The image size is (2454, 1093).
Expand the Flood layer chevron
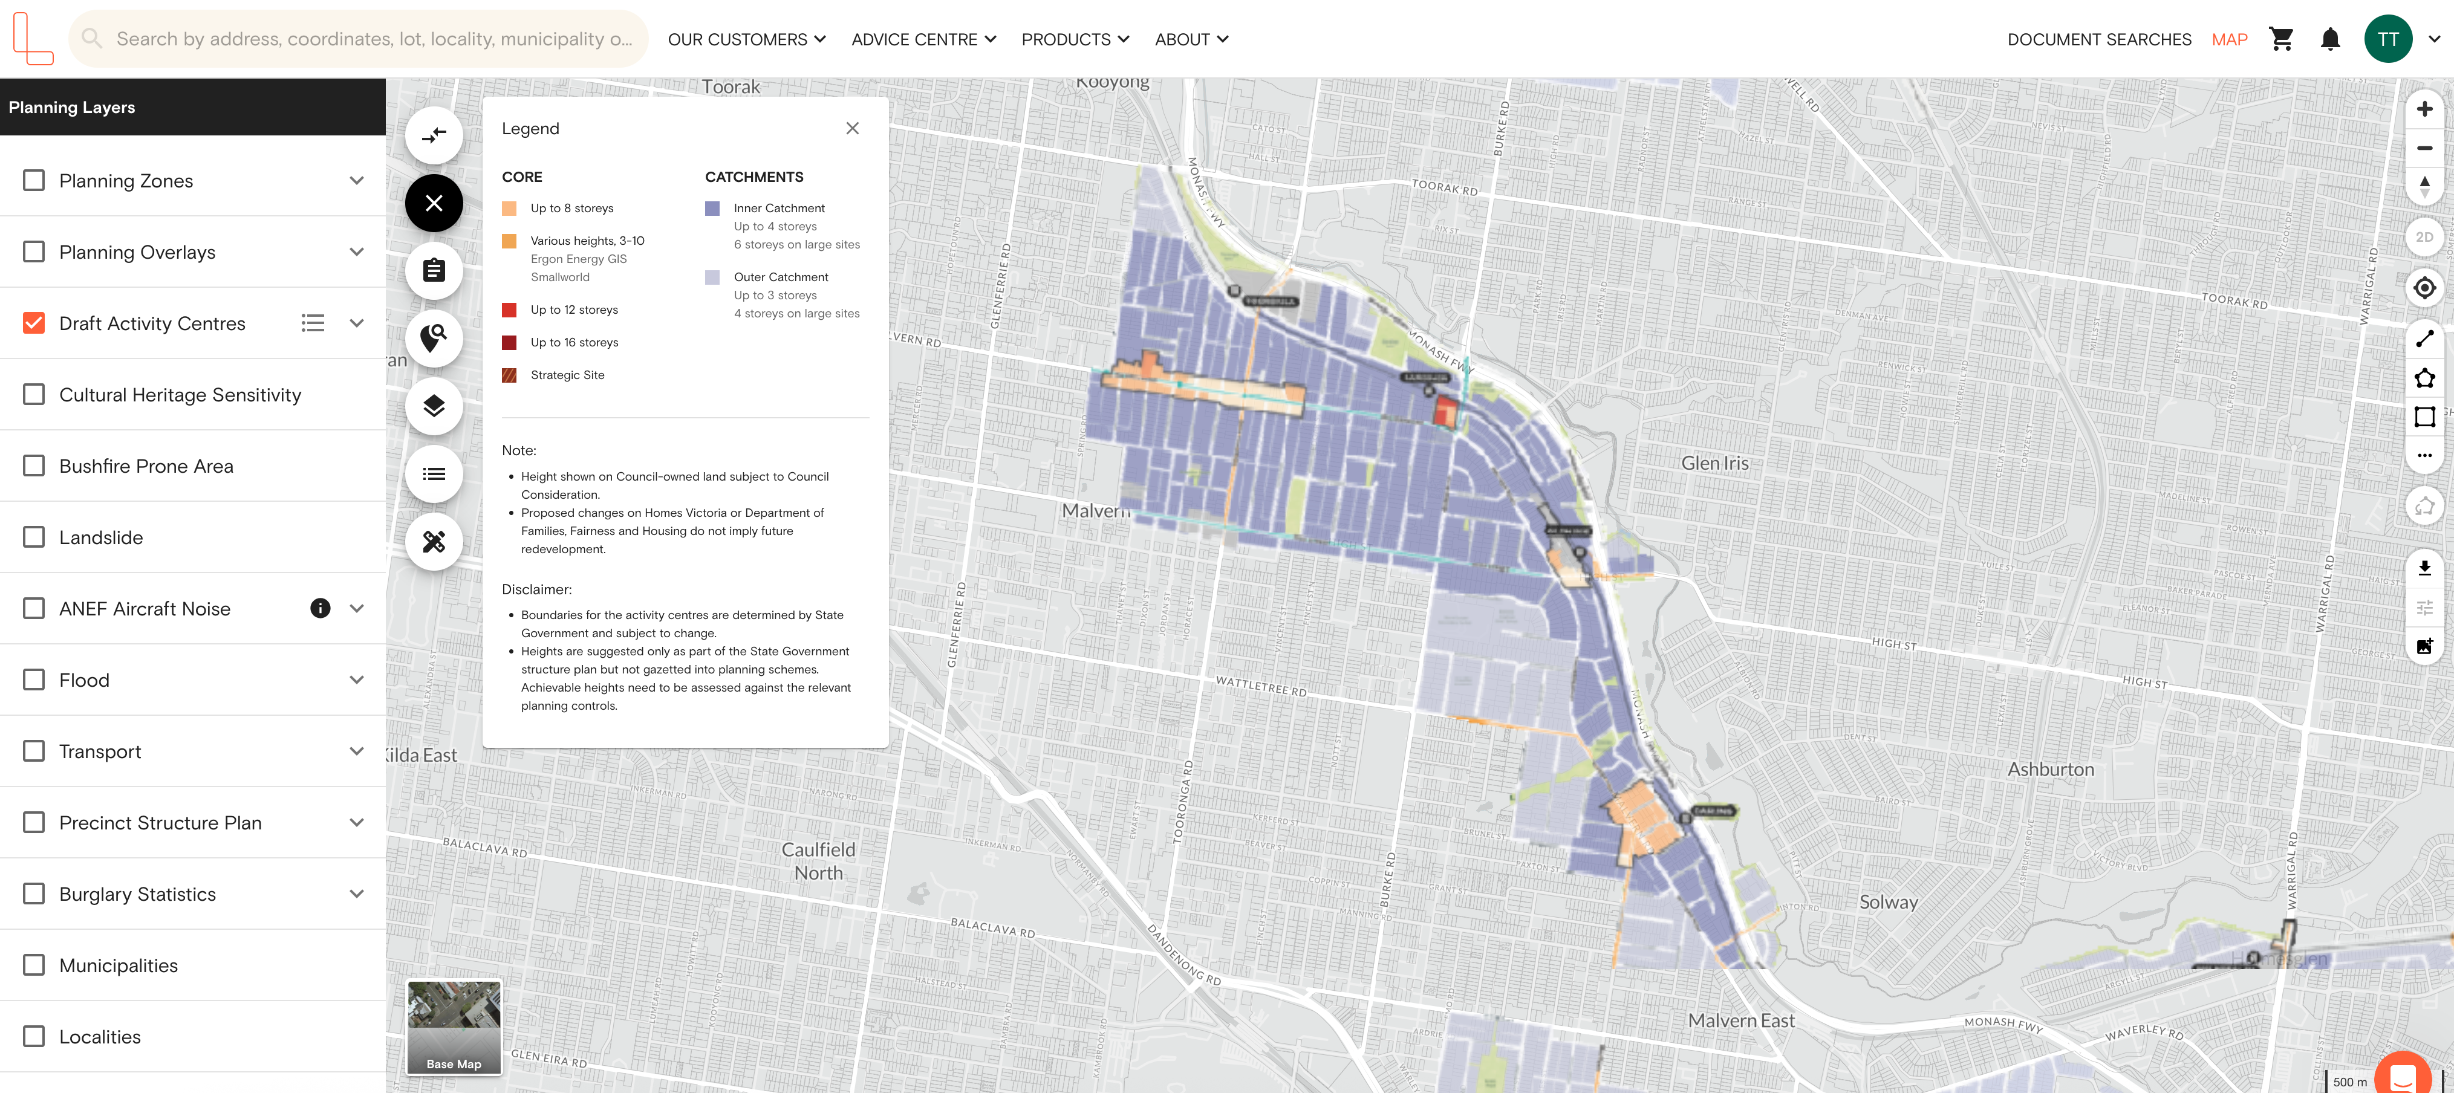tap(356, 679)
